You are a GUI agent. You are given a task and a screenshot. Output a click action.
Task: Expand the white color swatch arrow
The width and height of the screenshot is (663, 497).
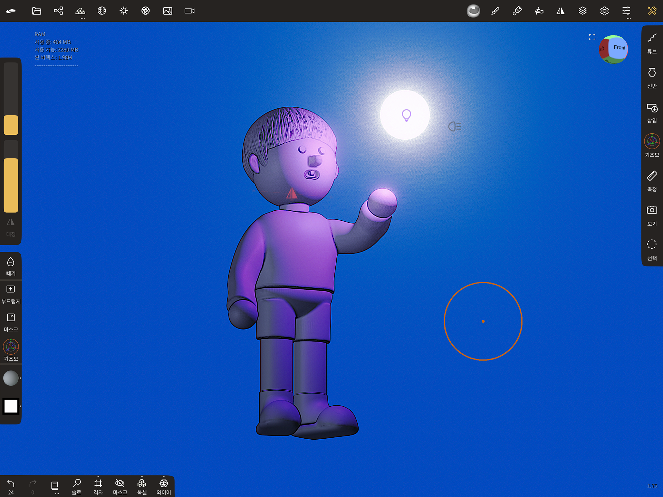pos(20,406)
